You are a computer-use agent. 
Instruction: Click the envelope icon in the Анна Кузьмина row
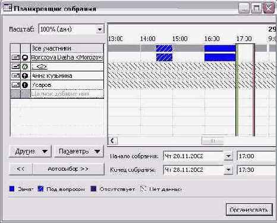click(15, 76)
